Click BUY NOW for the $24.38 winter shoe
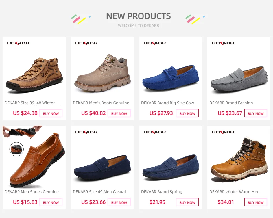273x218 pixels. coord(51,113)
